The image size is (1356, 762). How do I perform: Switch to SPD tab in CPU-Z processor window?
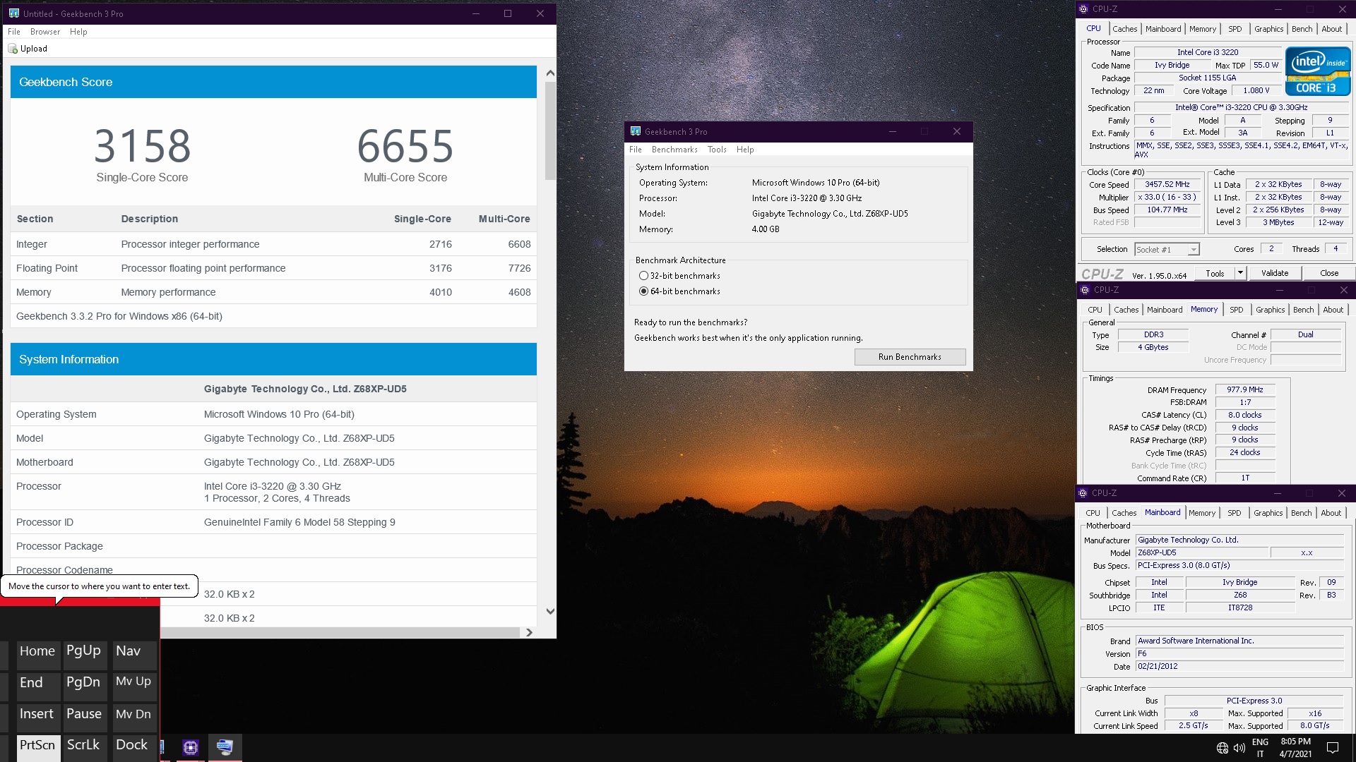click(1235, 29)
